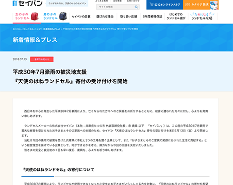233x185 pixels.
Task: Open the 選ばれる理由 menu item
Action: point(105,16)
